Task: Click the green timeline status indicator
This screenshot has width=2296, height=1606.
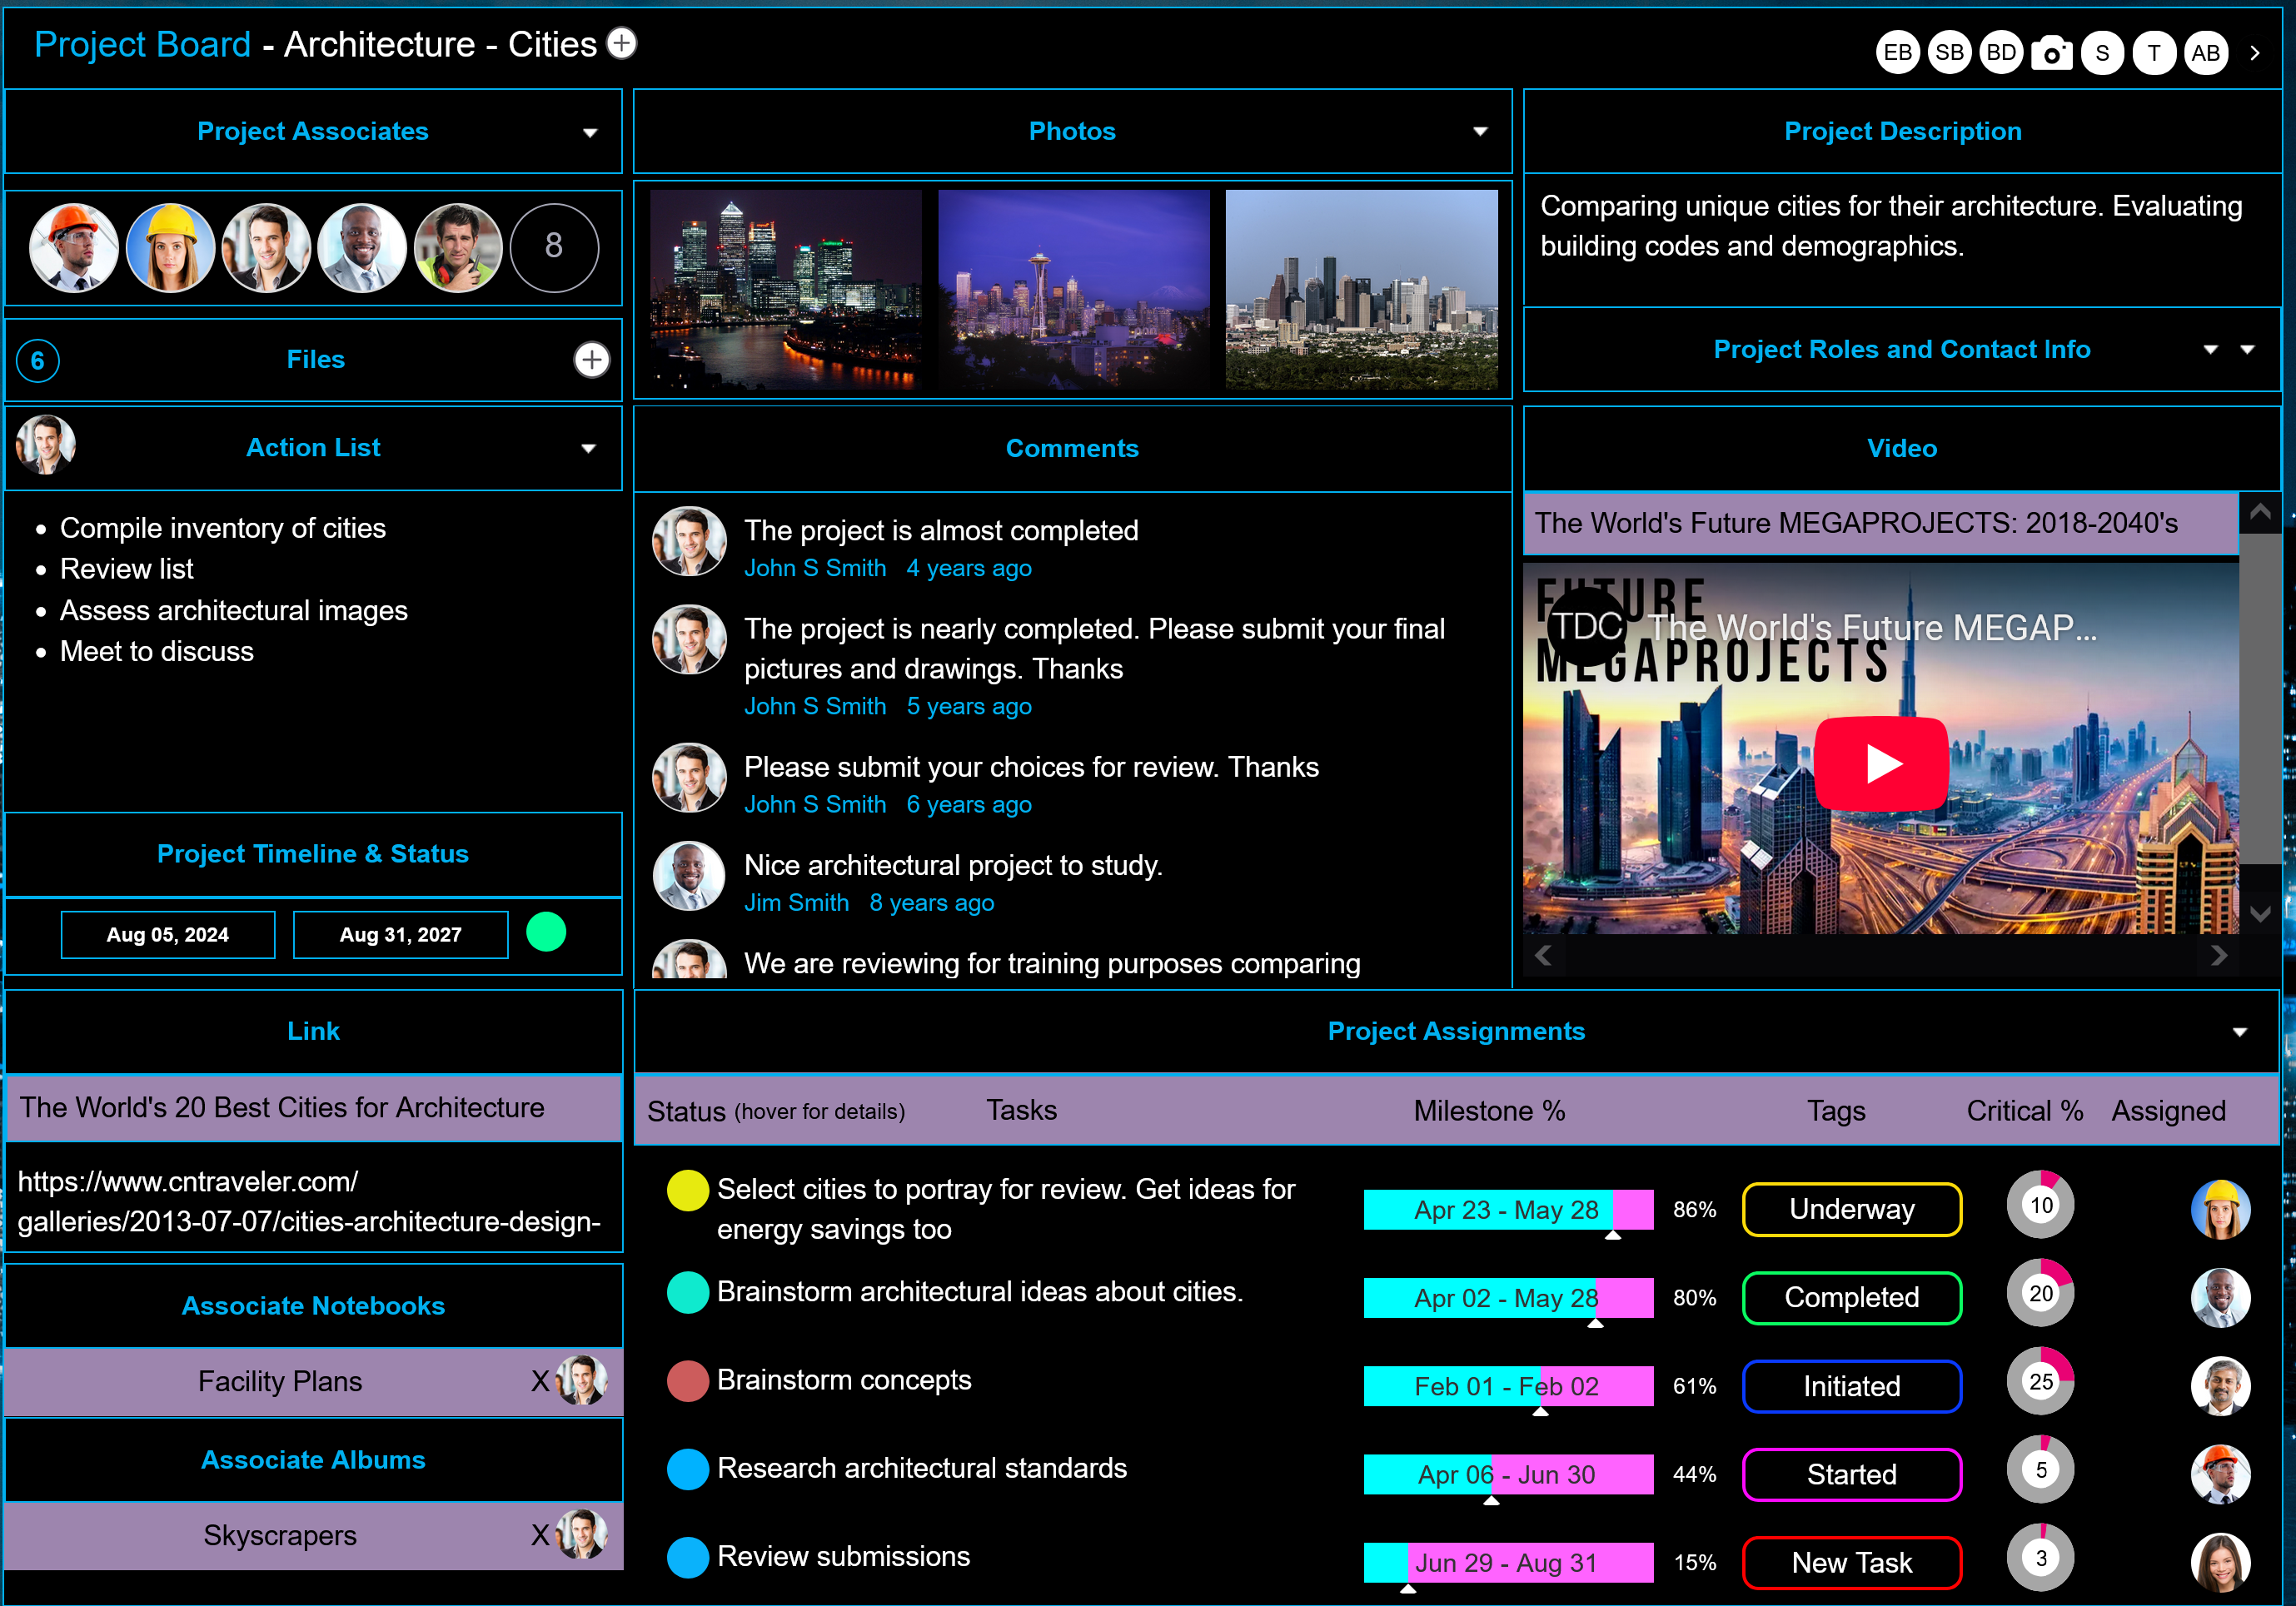Action: pyautogui.click(x=546, y=932)
